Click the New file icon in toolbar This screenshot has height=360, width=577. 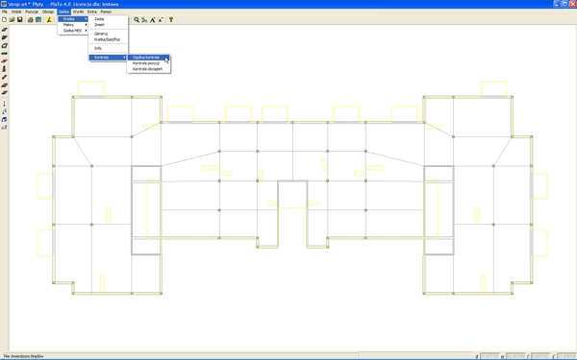[5, 20]
